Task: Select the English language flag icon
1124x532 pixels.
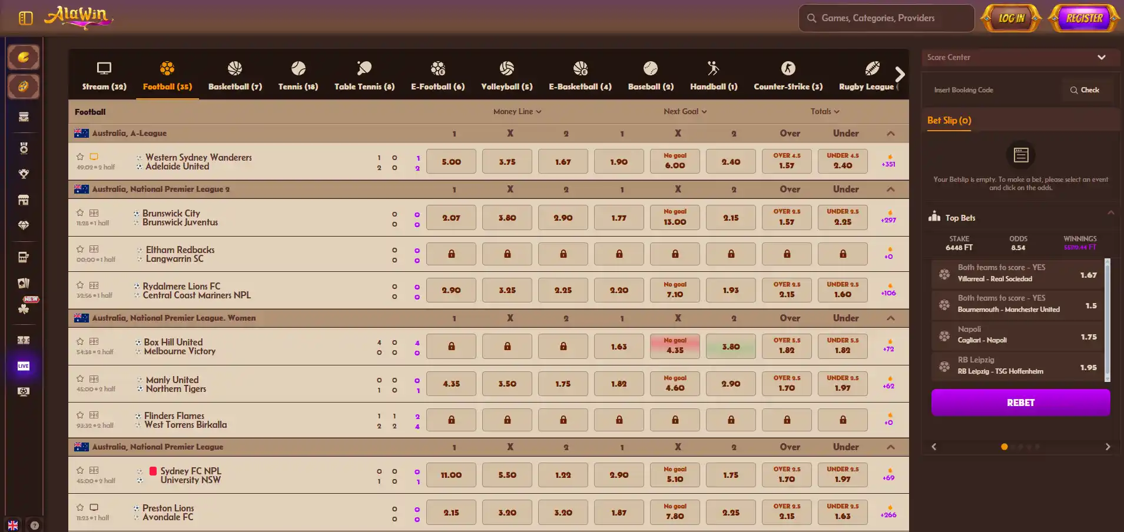Action: point(13,526)
